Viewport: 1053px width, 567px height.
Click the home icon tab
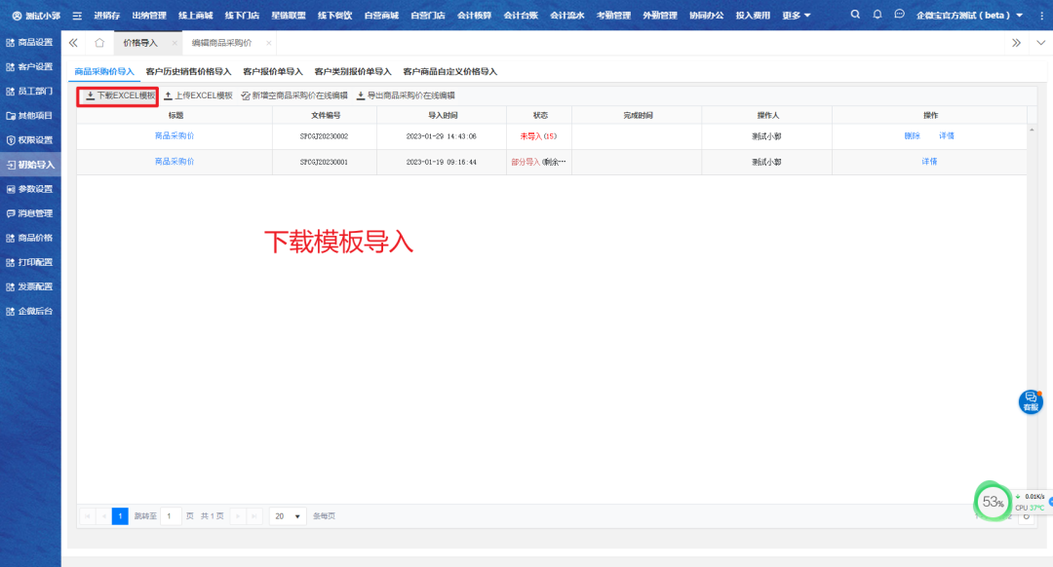tap(98, 43)
